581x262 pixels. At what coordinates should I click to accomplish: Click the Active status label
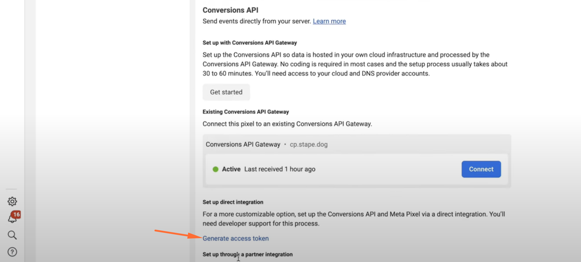coord(231,169)
